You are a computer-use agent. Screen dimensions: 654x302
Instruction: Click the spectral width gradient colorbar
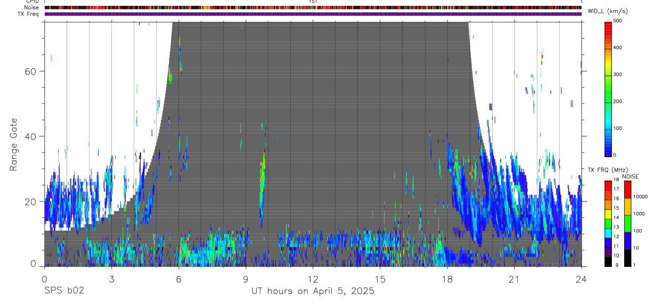(609, 88)
